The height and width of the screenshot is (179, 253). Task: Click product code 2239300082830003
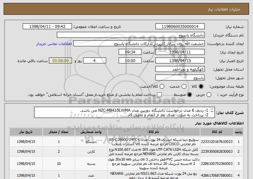[217, 152]
